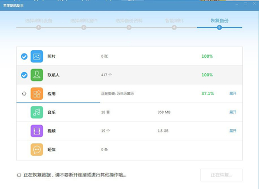Click the 1.5 GB video size
259x189 pixels.
tap(163, 131)
